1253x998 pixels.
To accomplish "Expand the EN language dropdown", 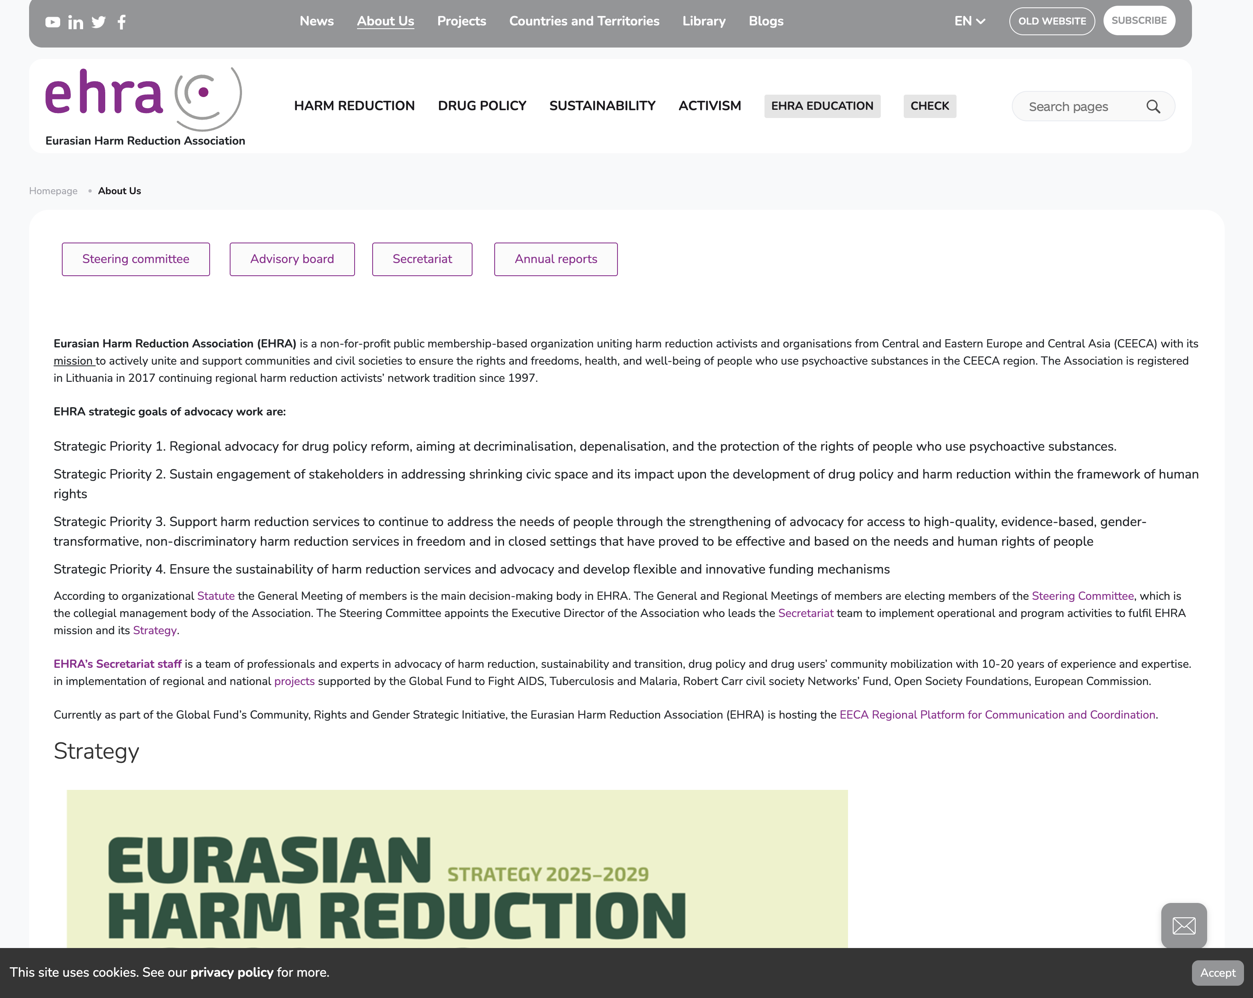I will tap(969, 21).
